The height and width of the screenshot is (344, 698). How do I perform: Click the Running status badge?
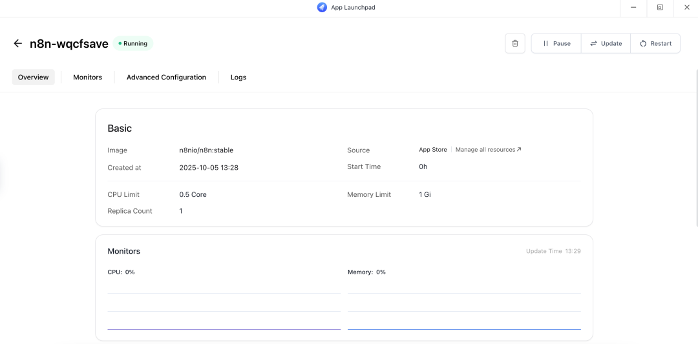(133, 43)
